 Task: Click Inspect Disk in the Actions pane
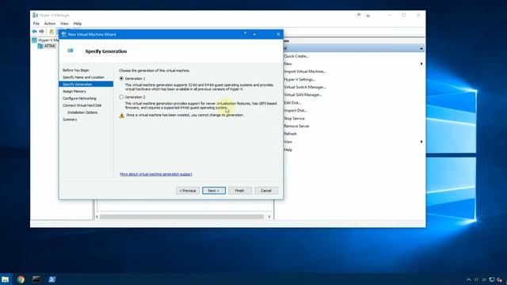[x=295, y=111]
